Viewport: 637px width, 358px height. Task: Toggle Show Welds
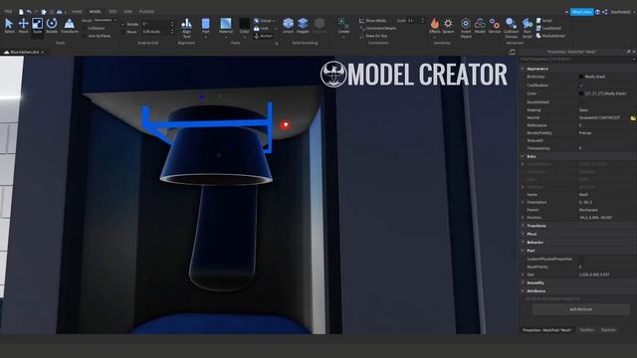point(372,20)
